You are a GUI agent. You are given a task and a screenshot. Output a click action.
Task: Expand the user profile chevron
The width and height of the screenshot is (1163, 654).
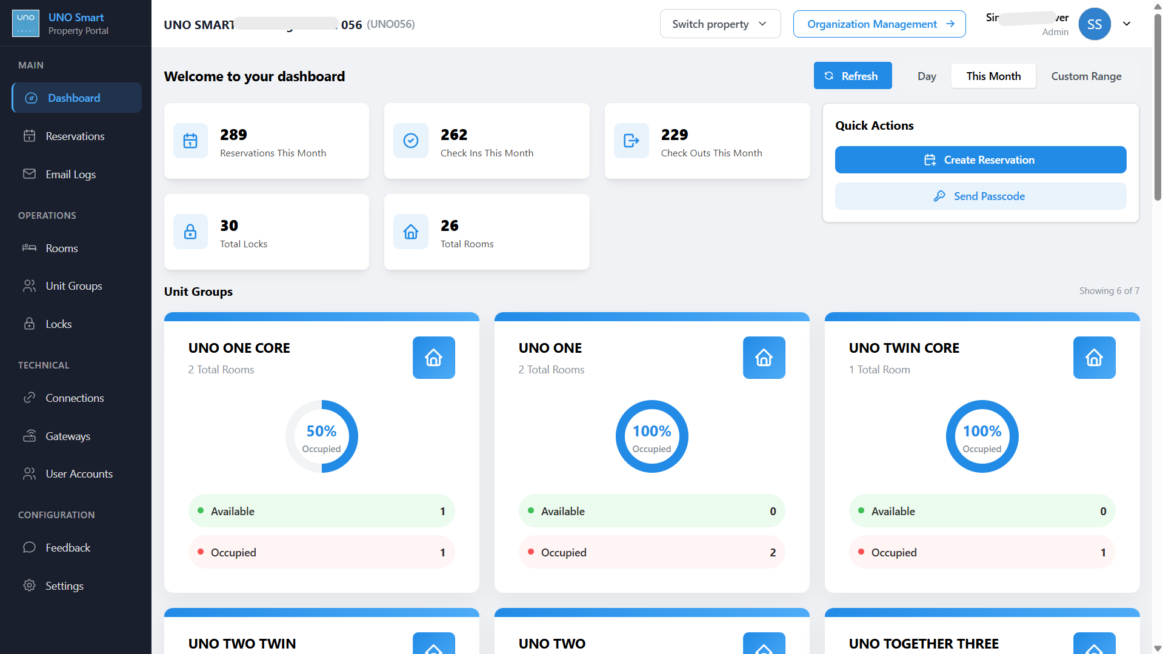1127,24
